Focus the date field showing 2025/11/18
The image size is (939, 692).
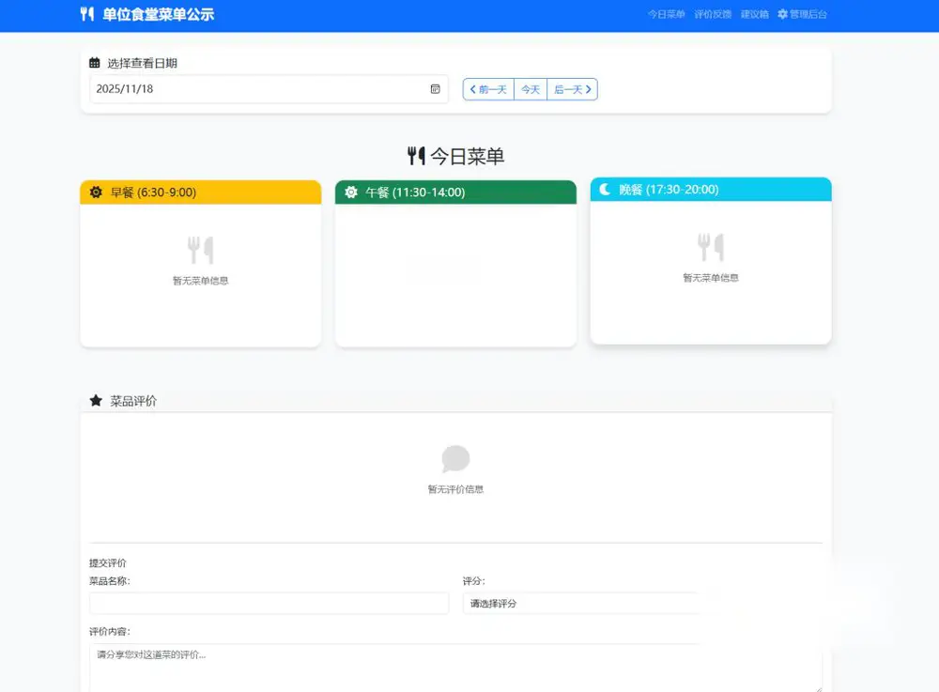click(269, 88)
